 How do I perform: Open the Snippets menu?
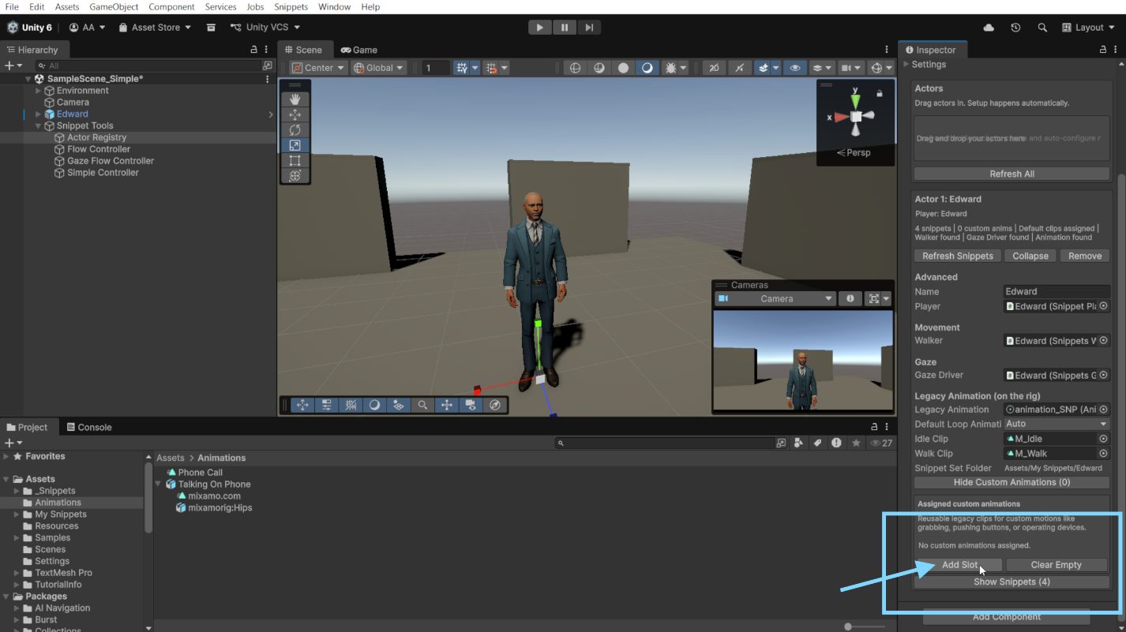pos(291,7)
